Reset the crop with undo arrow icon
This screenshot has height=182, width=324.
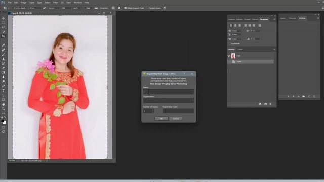click(x=165, y=8)
